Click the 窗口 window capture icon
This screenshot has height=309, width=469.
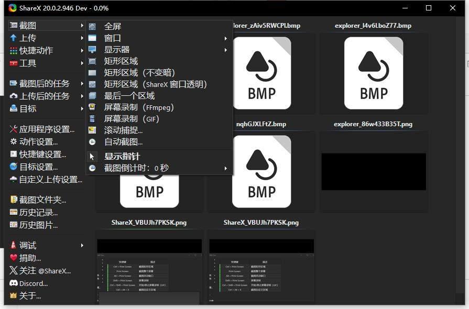pos(92,38)
